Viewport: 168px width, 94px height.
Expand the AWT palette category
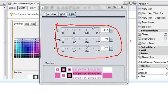pos(139,50)
